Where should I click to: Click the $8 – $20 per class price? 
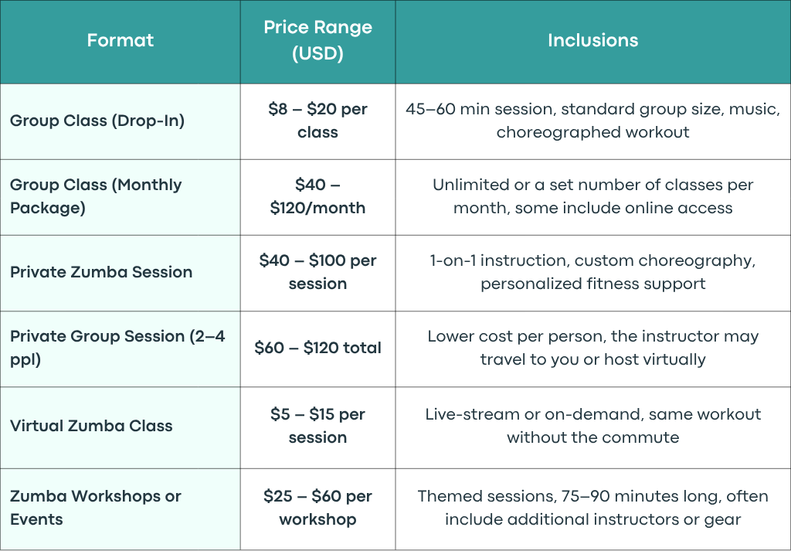[317, 121]
